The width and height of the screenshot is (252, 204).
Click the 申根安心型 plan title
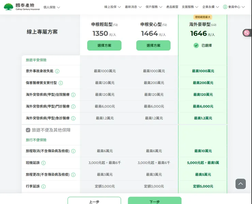point(151,25)
